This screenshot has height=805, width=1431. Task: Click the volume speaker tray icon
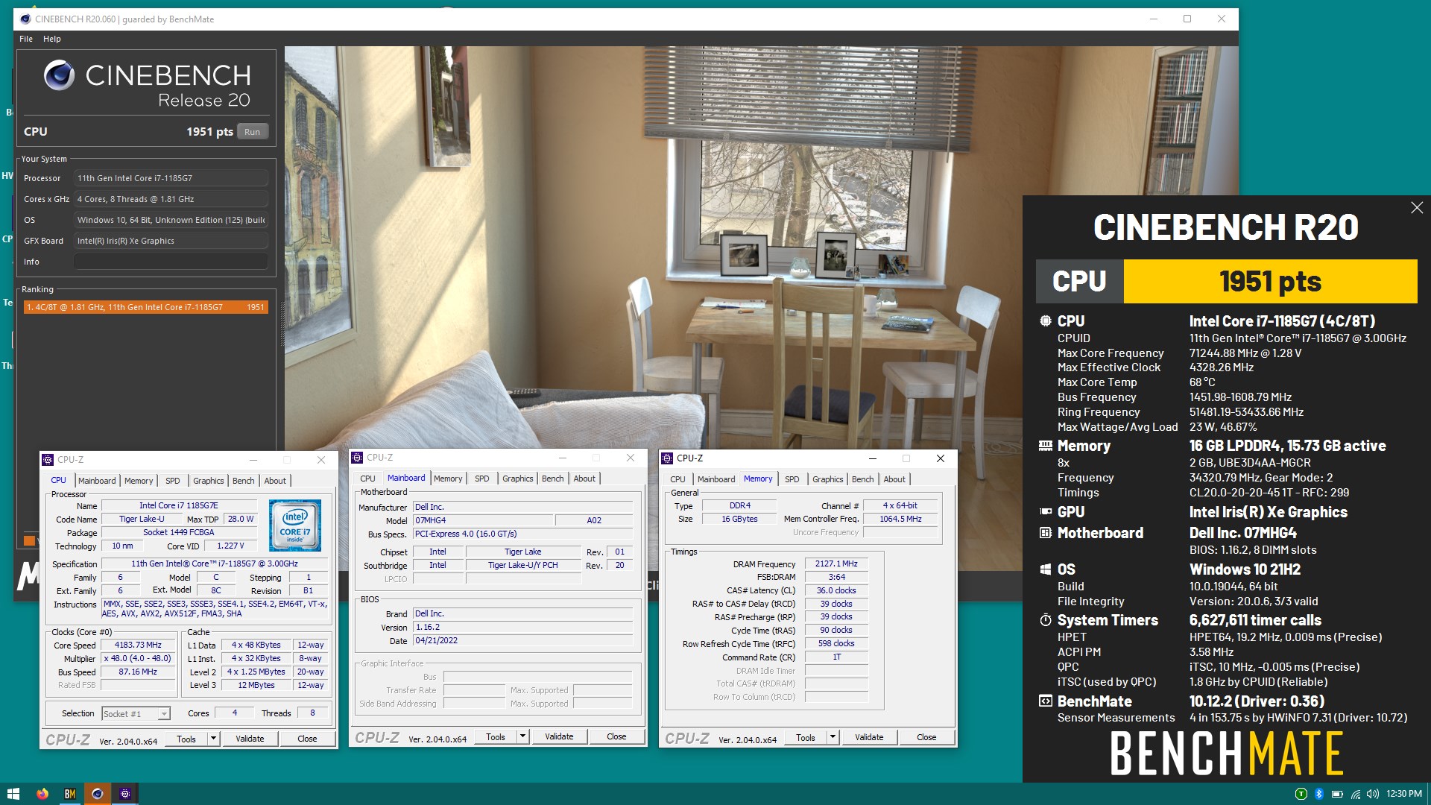point(1373,794)
